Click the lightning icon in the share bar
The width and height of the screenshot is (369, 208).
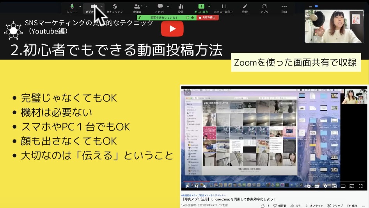coord(140,18)
